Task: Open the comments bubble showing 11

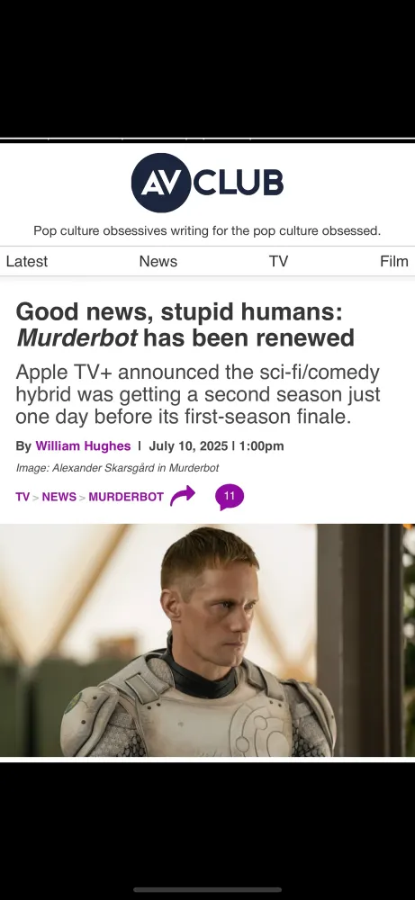Action: 230,497
